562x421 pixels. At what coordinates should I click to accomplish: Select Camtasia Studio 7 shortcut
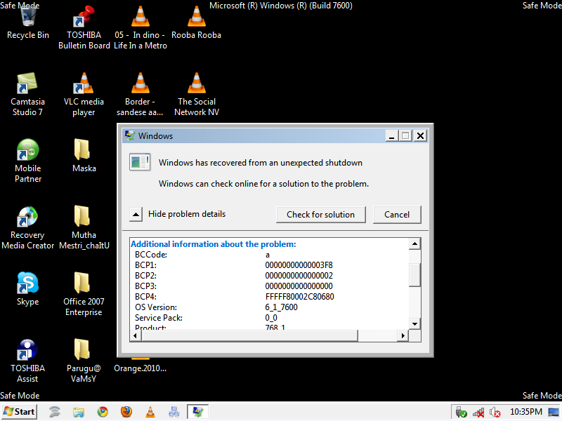coord(27,94)
